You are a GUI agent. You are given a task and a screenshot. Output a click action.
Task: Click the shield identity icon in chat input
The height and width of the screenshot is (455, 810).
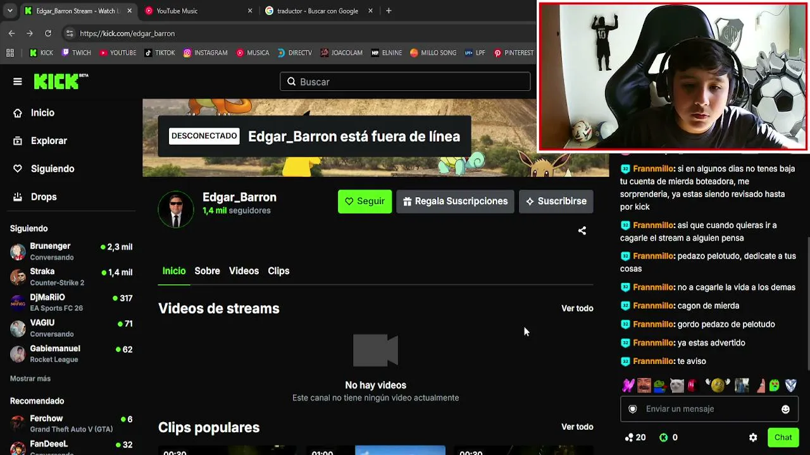click(632, 409)
